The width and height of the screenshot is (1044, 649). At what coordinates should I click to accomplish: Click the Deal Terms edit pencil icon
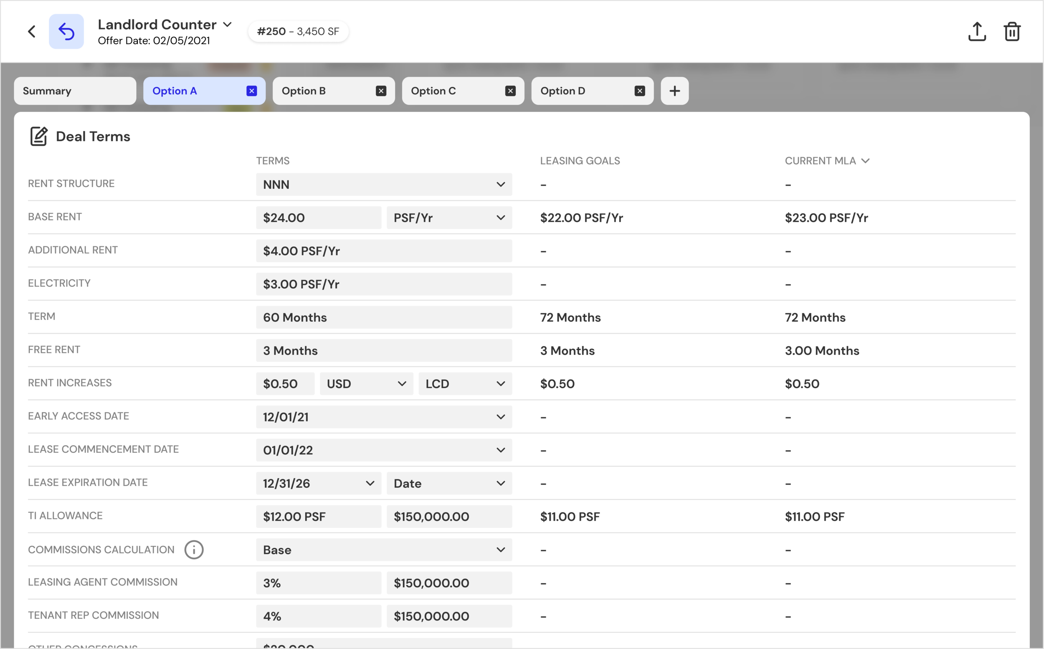click(x=38, y=136)
